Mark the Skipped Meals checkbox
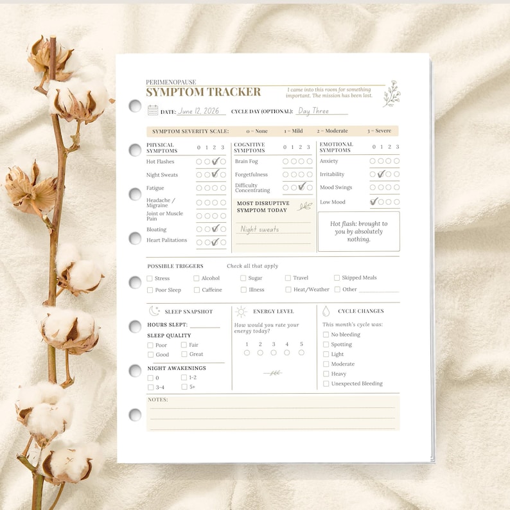This screenshot has width=510, height=510. pos(337,277)
